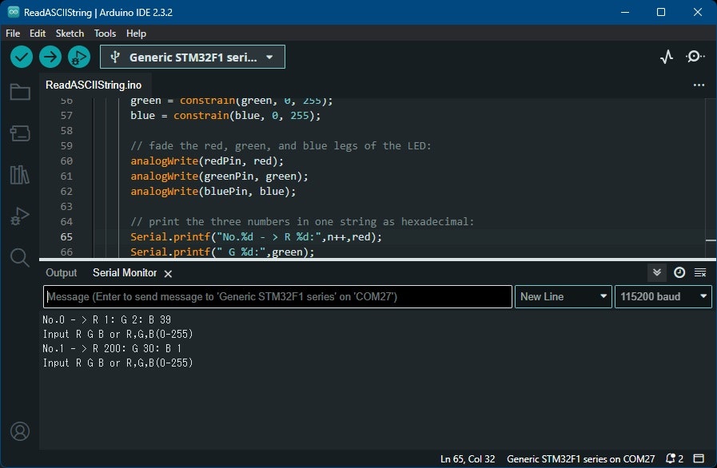Start debugging with the debug button
This screenshot has width=717, height=468.
pos(79,58)
